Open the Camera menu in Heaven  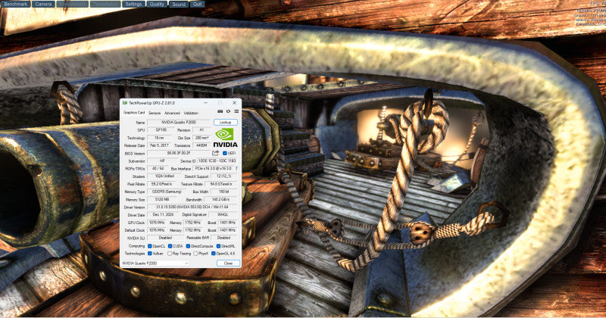(x=43, y=4)
